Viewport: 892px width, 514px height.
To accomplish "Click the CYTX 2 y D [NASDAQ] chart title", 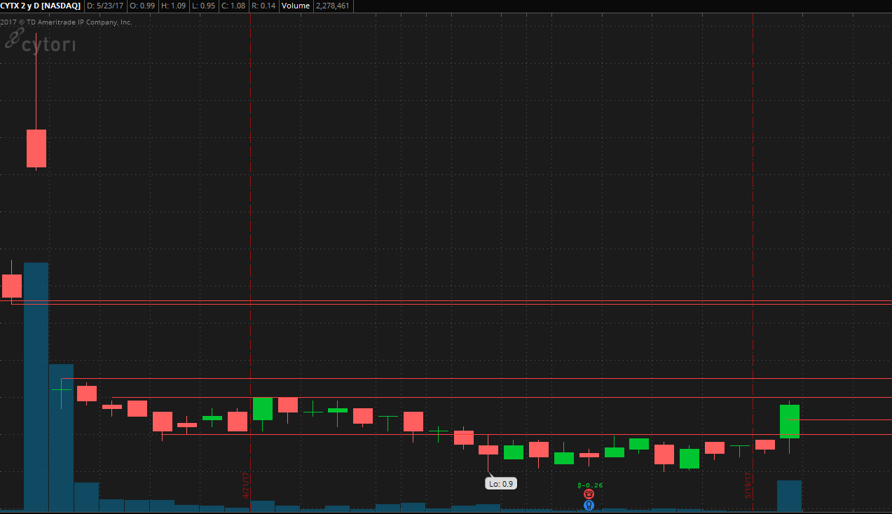I will coord(40,6).
